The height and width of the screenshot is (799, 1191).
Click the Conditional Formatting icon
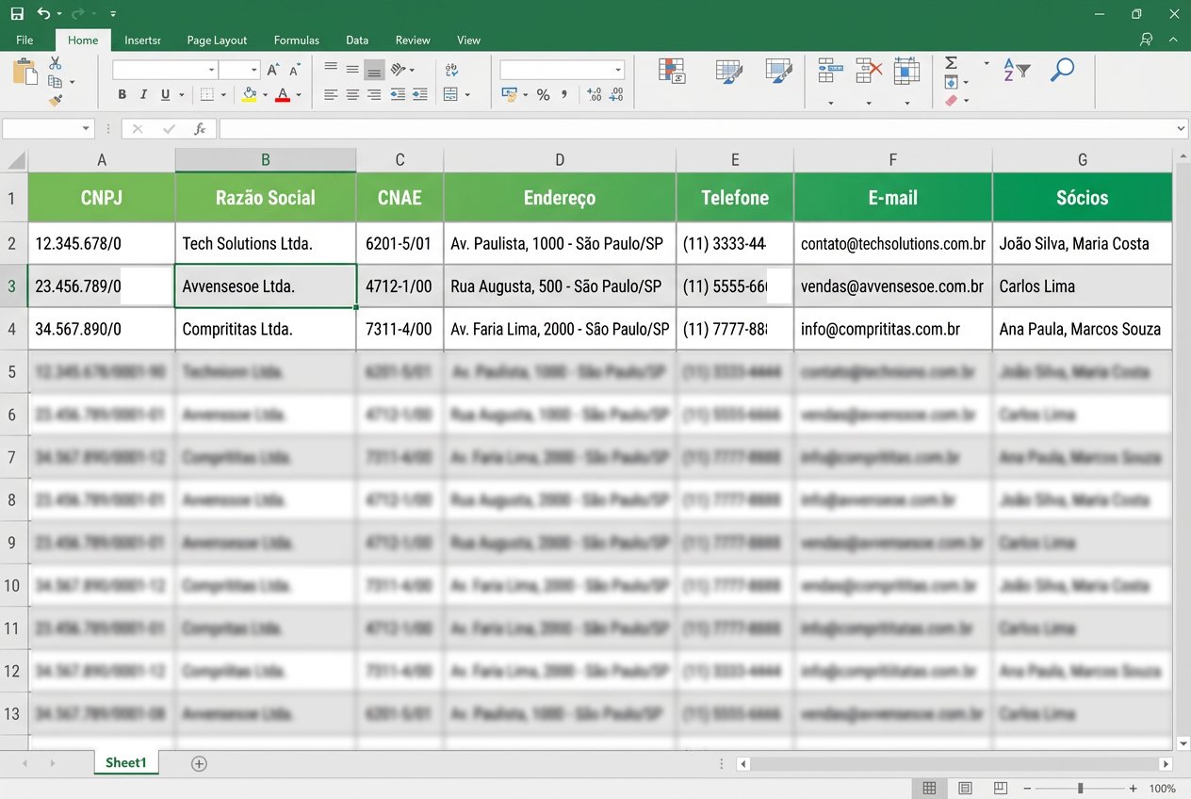click(671, 72)
